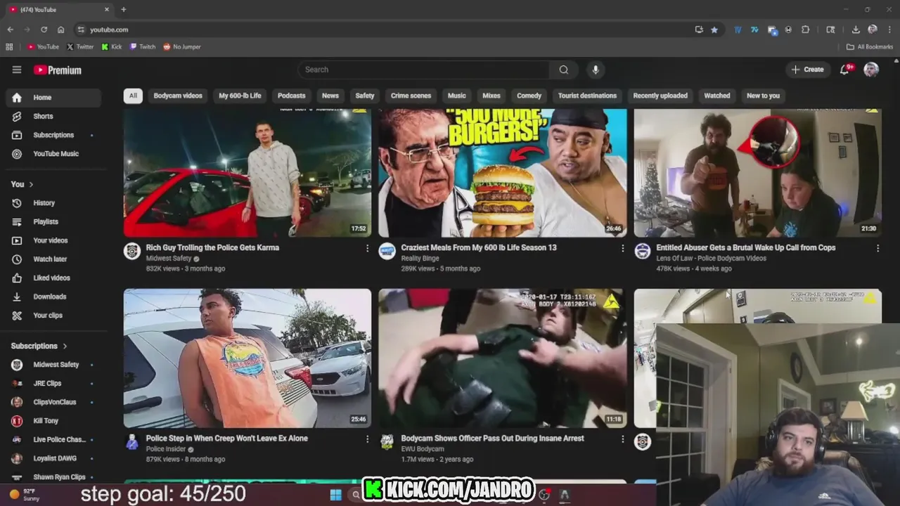This screenshot has width=900, height=506.
Task: Open more options for Officer Pass Out video
Action: 622,439
